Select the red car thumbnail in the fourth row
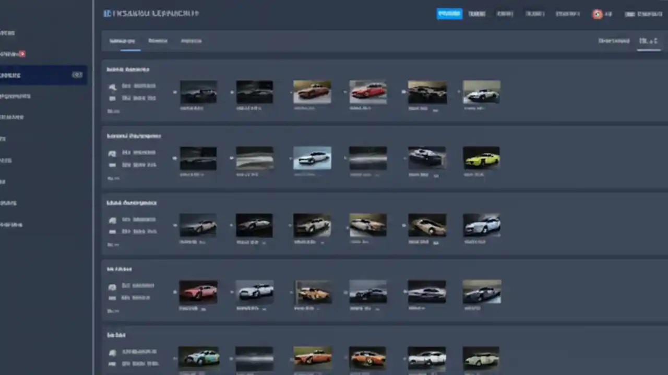The image size is (668, 375). [198, 292]
